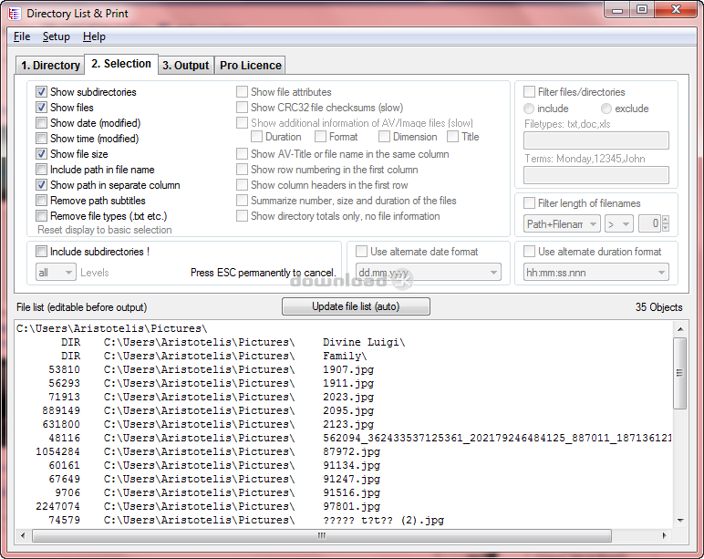This screenshot has height=559, width=704.
Task: Click Update file list (auto) button
Action: coord(356,306)
